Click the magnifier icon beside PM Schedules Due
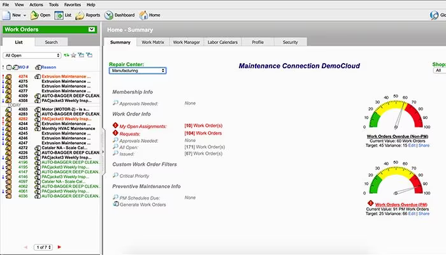The height and width of the screenshot is (255, 446). pyautogui.click(x=115, y=197)
